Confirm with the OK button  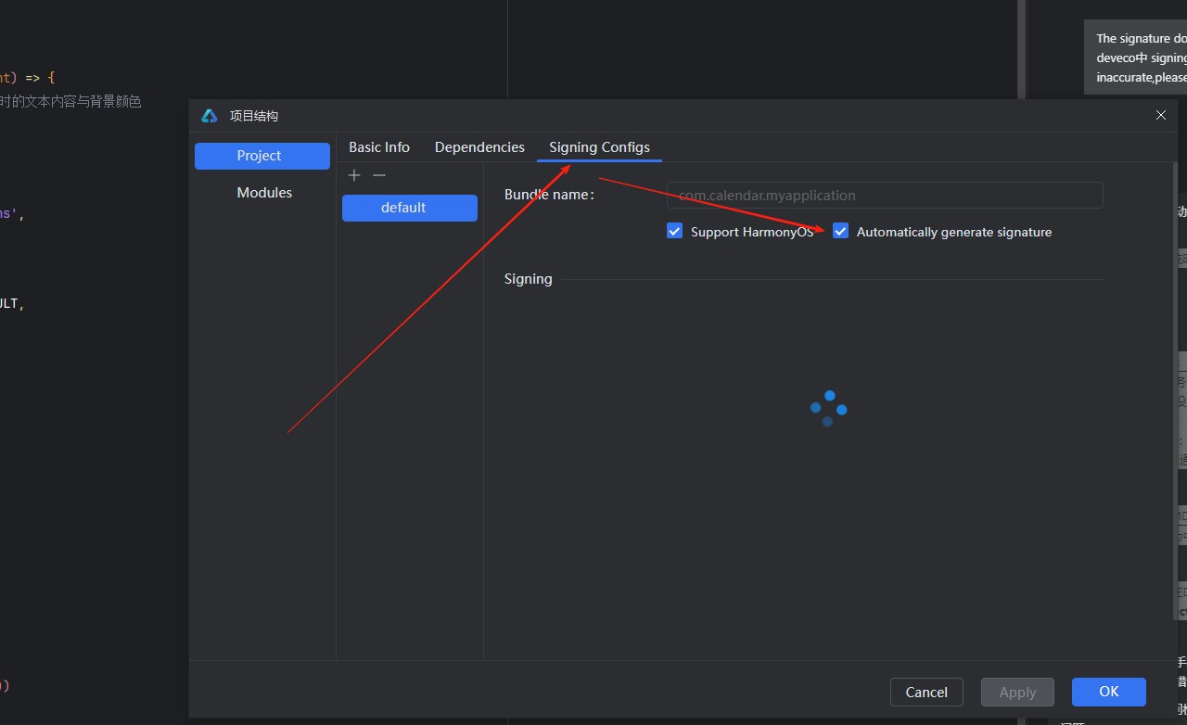tap(1109, 692)
